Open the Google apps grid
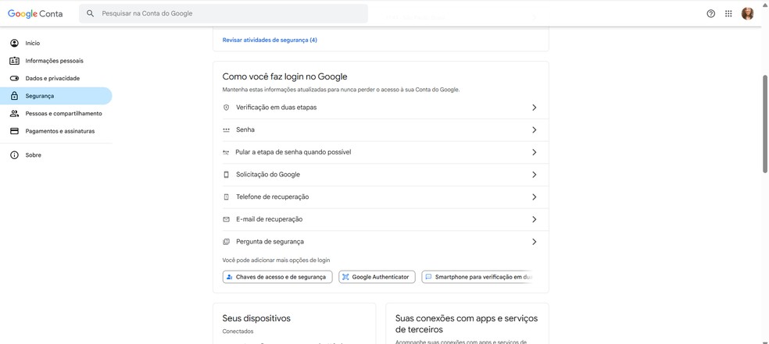Screen dimensions: 769x344 [728, 13]
